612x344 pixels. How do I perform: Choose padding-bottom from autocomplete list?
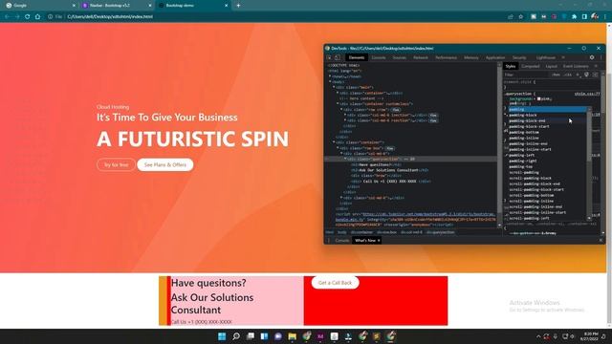548,132
